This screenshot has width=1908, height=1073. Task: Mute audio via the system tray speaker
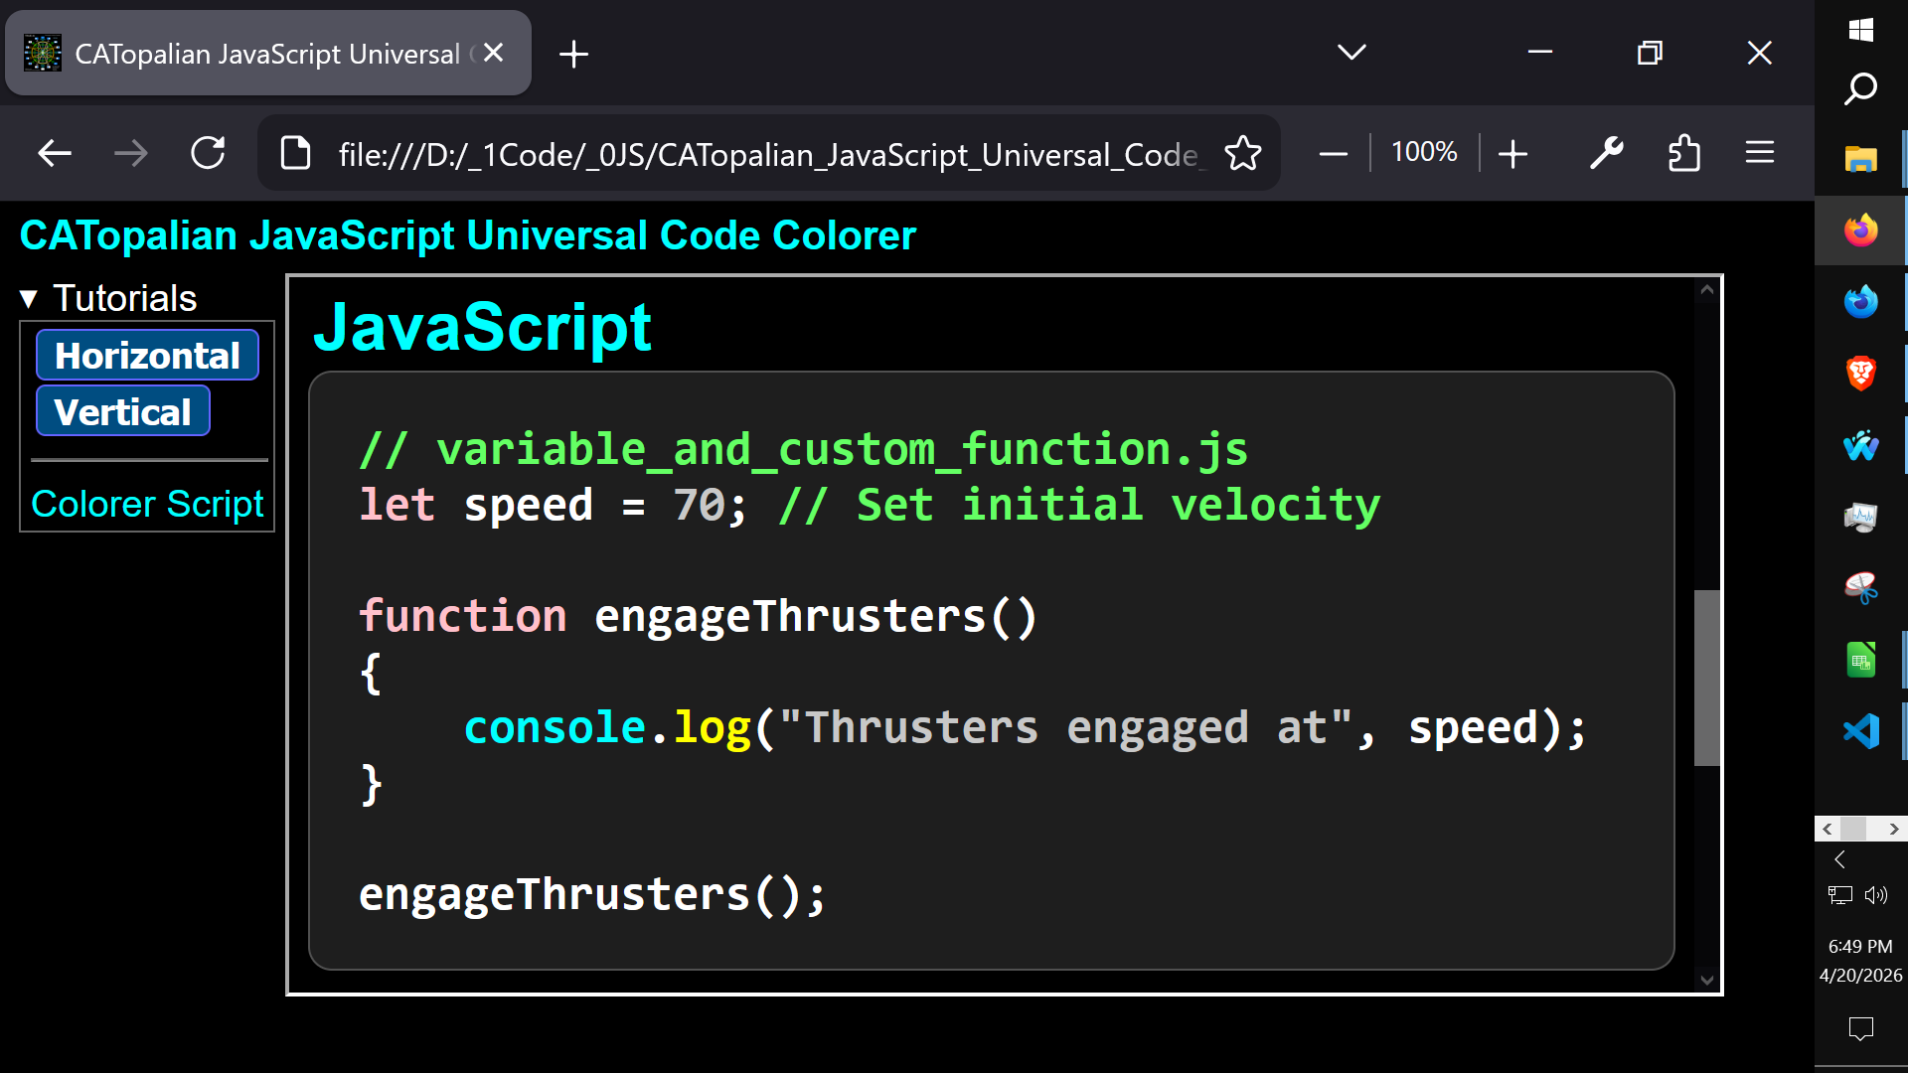pyautogui.click(x=1876, y=894)
